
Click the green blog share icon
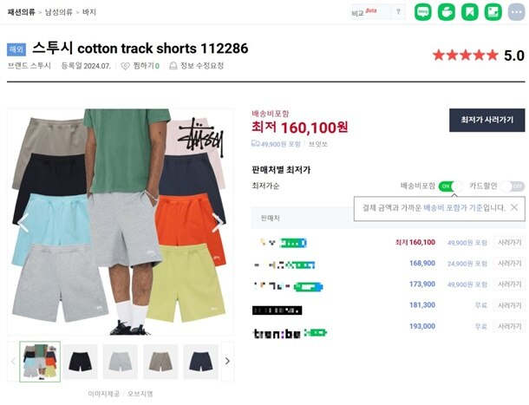pos(422,12)
